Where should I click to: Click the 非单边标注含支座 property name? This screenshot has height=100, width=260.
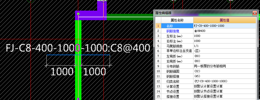click(179, 51)
